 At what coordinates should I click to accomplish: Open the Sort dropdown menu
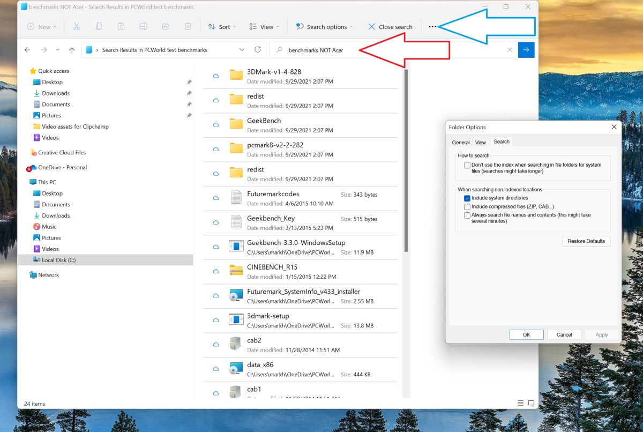tap(221, 27)
